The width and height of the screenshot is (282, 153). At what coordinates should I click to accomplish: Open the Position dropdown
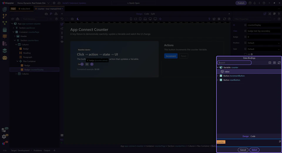(x=264, y=43)
